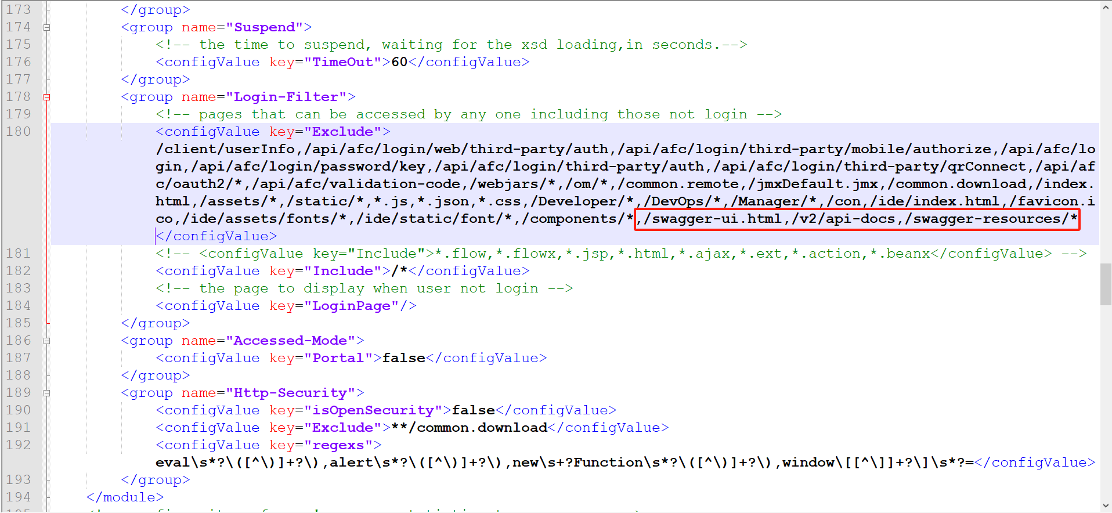The image size is (1112, 513).
Task: Collapse the Suspend group fold marker
Action: click(47, 27)
